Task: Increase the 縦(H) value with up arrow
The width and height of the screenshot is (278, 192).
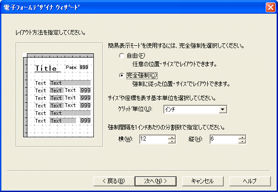Action: pyautogui.click(x=242, y=137)
